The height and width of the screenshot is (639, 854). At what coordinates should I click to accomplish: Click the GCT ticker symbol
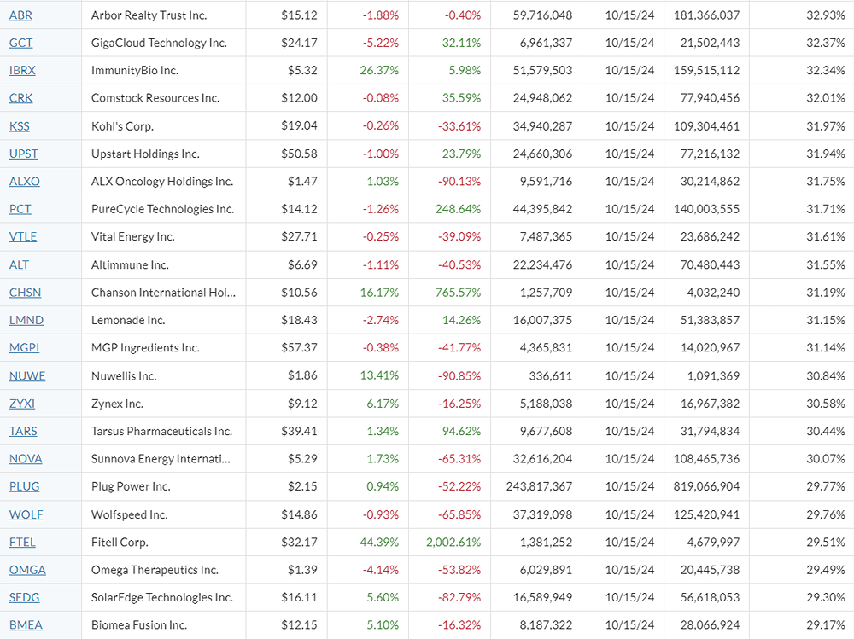coord(20,43)
